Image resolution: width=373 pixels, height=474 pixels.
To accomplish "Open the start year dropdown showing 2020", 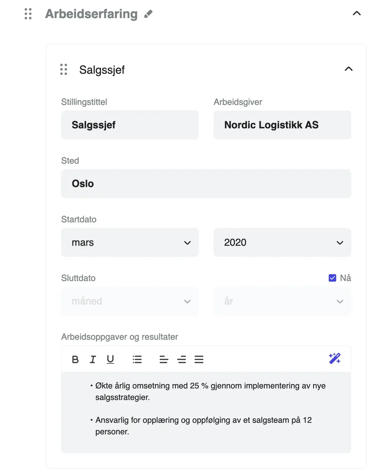I will pyautogui.click(x=282, y=242).
